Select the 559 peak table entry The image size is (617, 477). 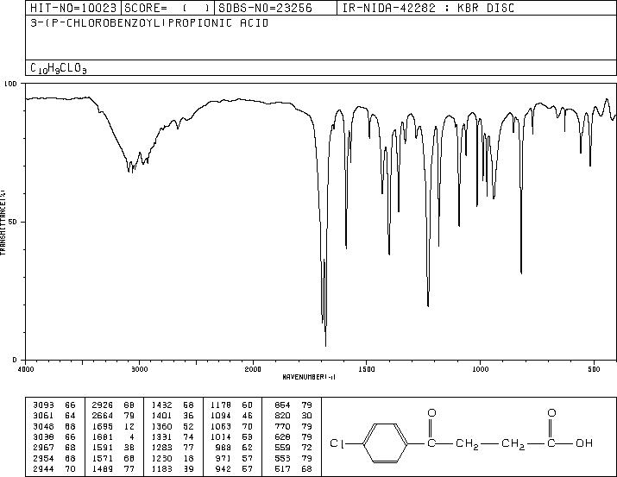[x=293, y=448]
